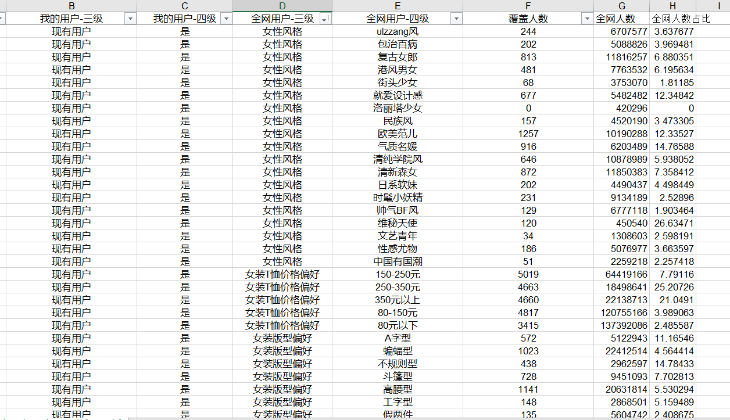Screen dimensions: 730x420
Task: Open filter dropdown for 我的用户-四级 column
Action: (226, 19)
